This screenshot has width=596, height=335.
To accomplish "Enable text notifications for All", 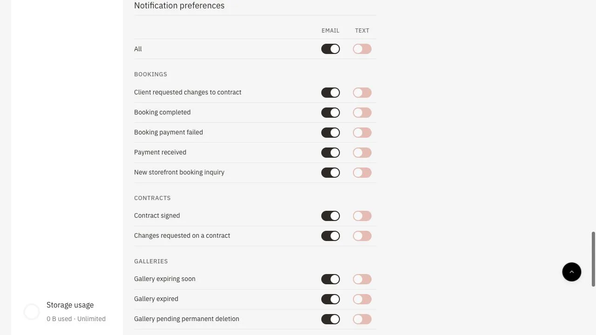I will click(362, 49).
